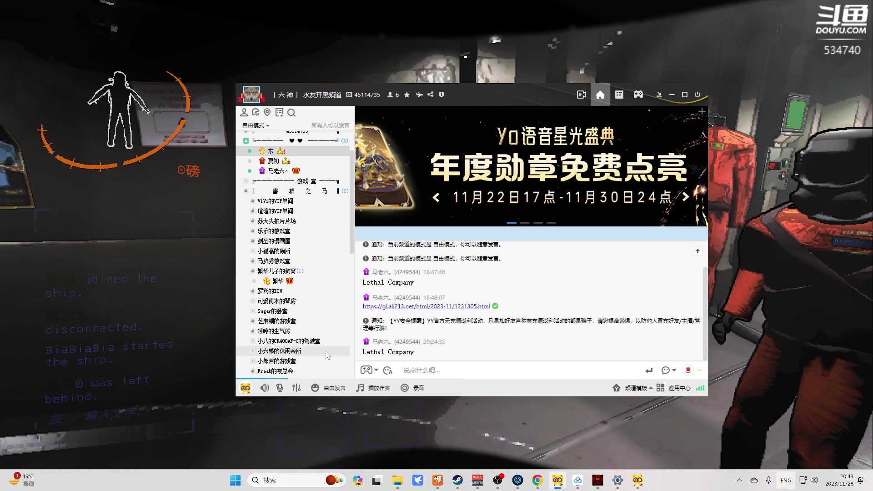Click the report shield icon in header
The height and width of the screenshot is (491, 873).
pos(442,95)
